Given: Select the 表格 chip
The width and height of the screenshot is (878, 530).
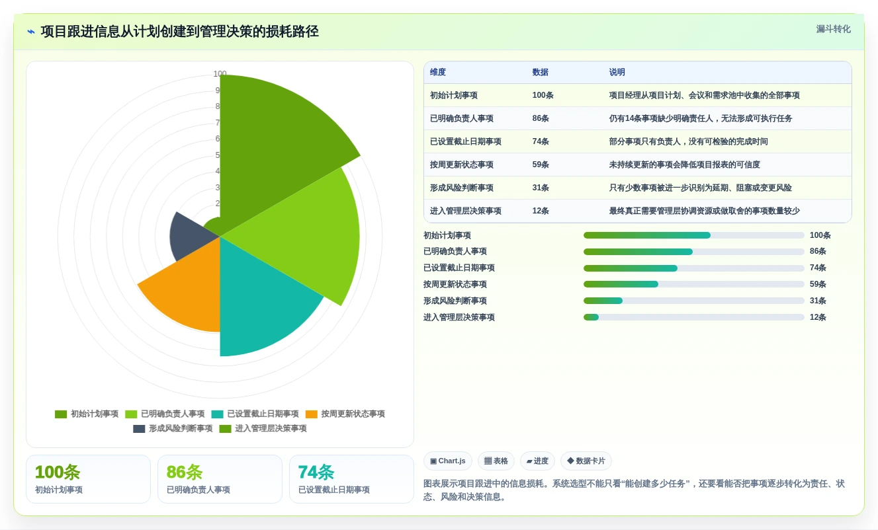Looking at the screenshot, I should [x=496, y=461].
